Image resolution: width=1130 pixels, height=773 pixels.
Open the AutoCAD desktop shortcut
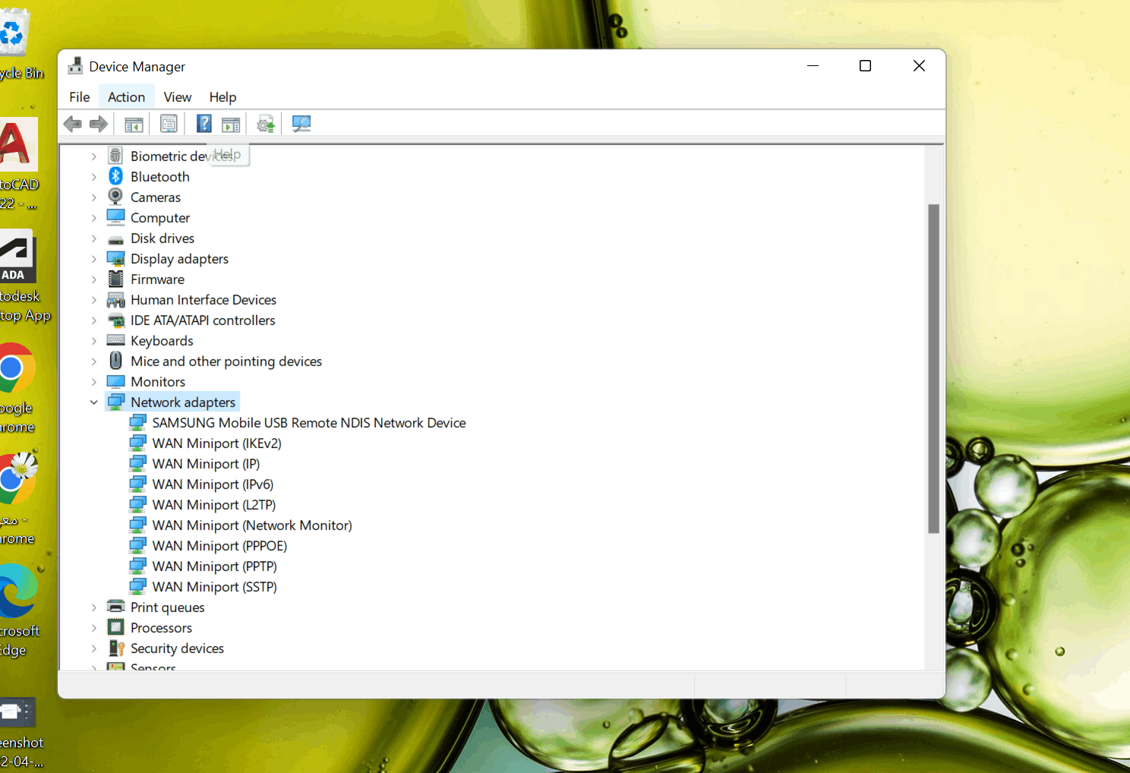(18, 164)
